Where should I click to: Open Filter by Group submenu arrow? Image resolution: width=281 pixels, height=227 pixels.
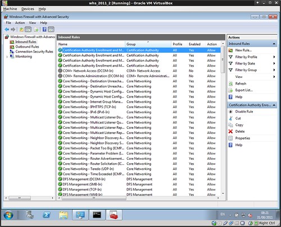coord(274,70)
